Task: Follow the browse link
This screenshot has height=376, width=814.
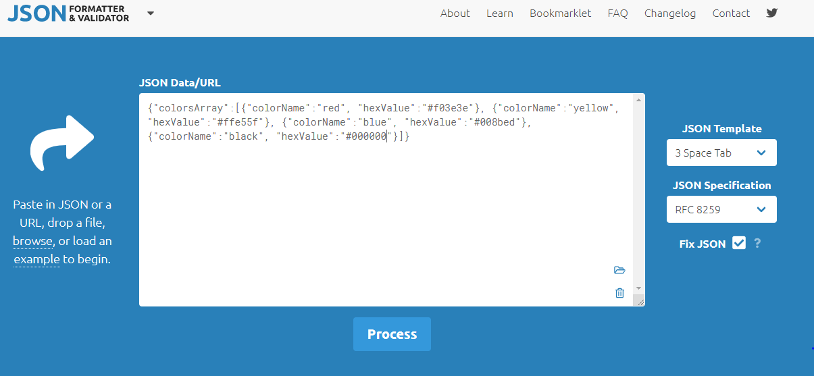Action: (32, 241)
